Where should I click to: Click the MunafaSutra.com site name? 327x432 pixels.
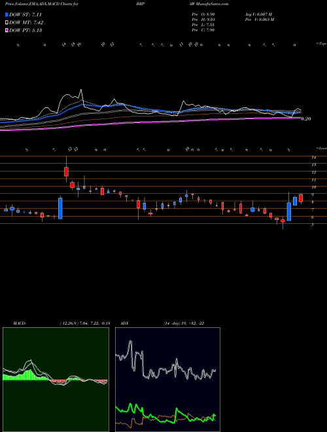point(213,4)
